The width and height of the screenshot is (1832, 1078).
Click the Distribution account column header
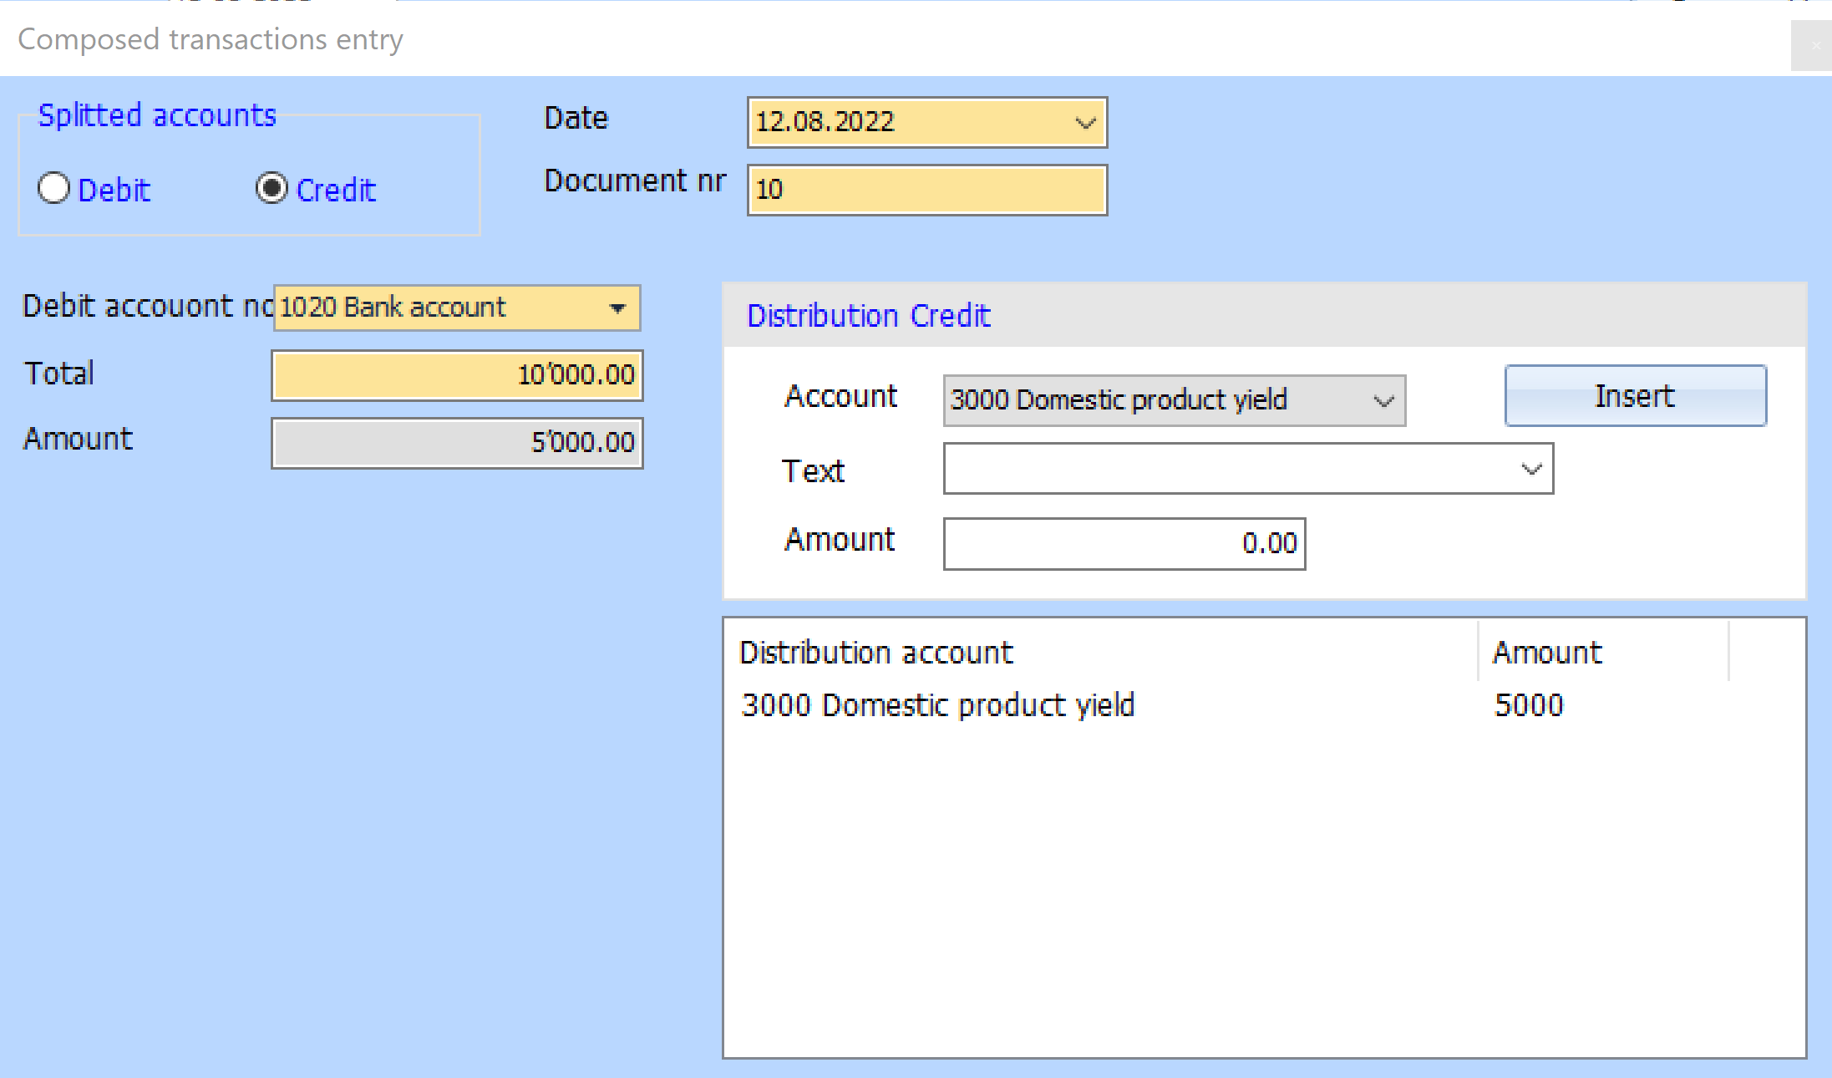click(x=875, y=653)
